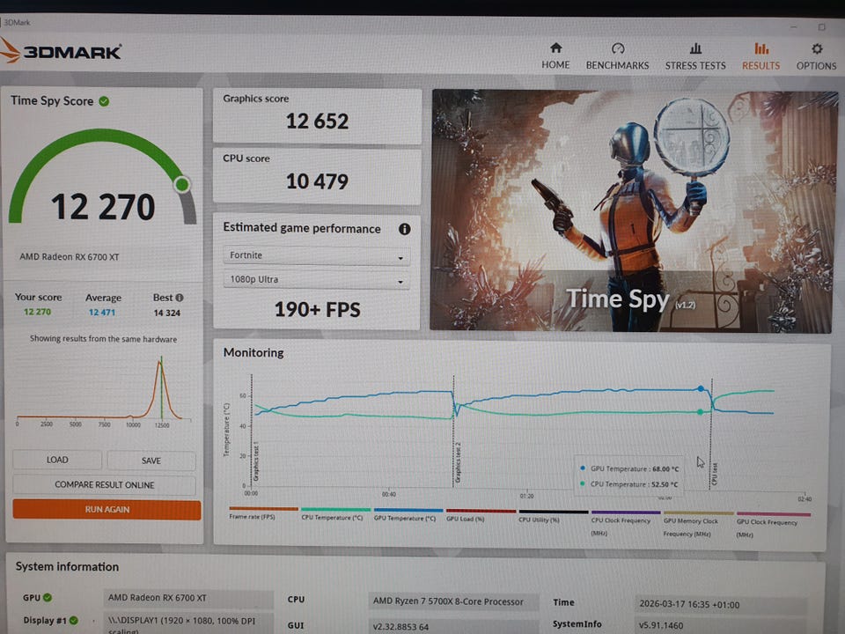The image size is (845, 634).
Task: Toggle the CPU Clock Frequency legend swatch
Action: 626,512
